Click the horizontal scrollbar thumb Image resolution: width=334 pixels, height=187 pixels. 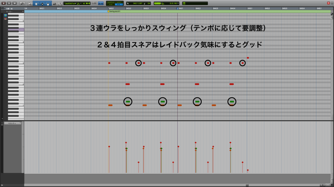(x=247, y=185)
